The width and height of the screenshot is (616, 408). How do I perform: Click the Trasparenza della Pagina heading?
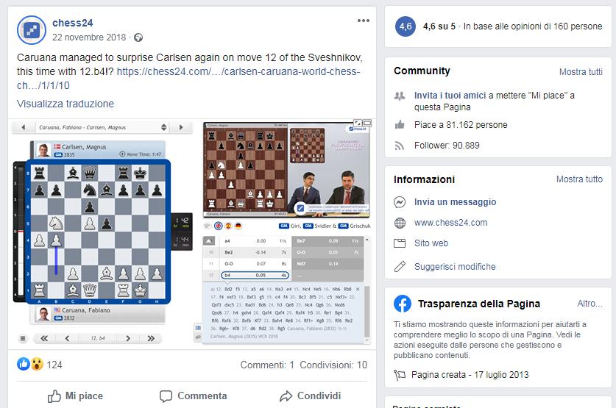coord(479,304)
